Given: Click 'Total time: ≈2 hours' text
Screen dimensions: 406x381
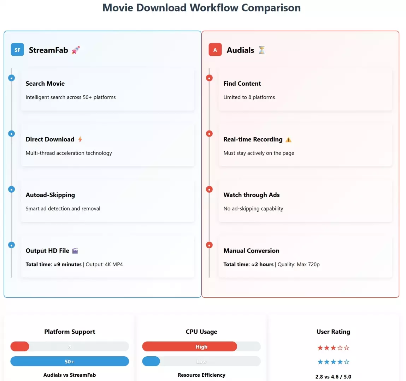Looking at the screenshot, I should click(x=248, y=265).
